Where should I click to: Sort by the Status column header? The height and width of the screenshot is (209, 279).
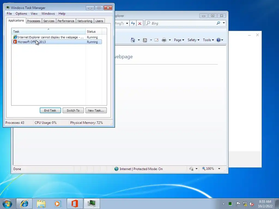94,32
